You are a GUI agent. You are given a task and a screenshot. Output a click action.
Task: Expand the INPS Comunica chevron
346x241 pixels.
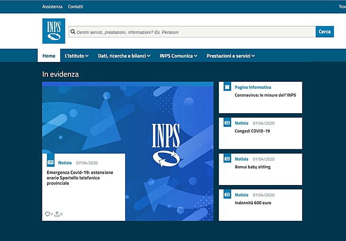coord(195,56)
